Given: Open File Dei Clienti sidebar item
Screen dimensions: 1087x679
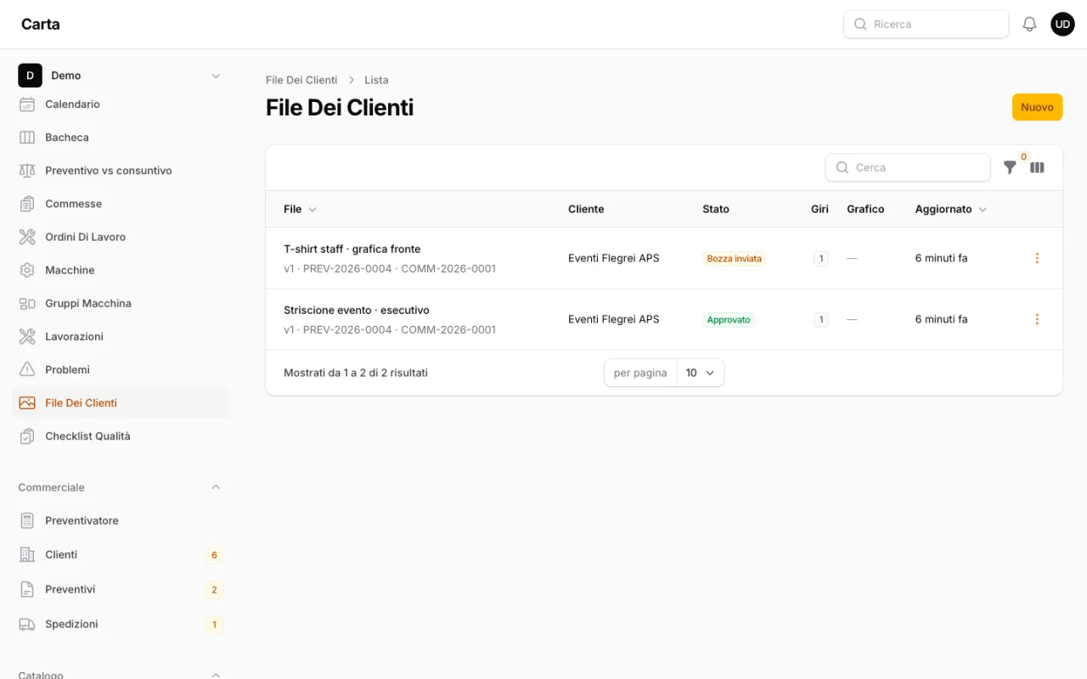Looking at the screenshot, I should [120, 403].
